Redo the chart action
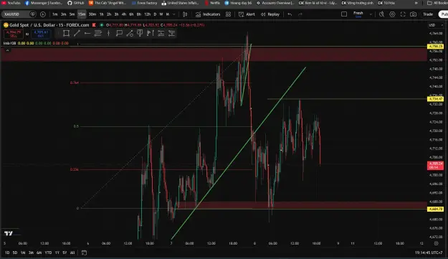This screenshot has height=259, width=448. pos(300,14)
